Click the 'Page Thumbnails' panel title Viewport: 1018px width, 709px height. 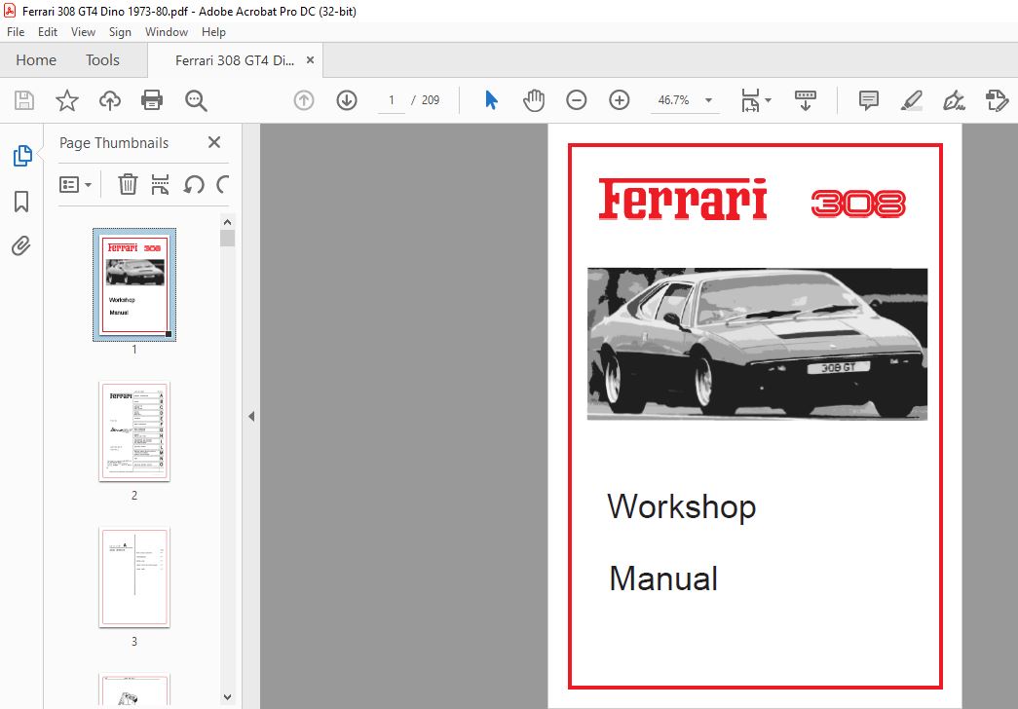[x=114, y=143]
